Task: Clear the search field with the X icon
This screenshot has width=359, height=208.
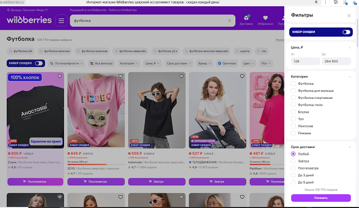Action: 229,20
